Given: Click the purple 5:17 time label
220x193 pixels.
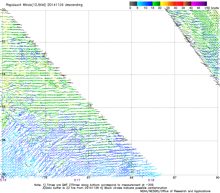Looking at the screenshot, I should (x=77, y=180).
